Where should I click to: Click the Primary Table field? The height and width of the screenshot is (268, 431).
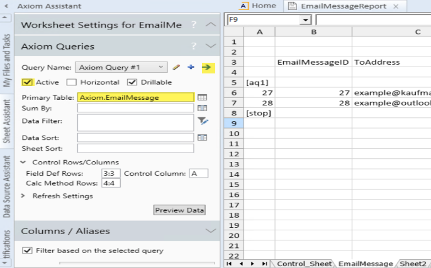tap(135, 97)
